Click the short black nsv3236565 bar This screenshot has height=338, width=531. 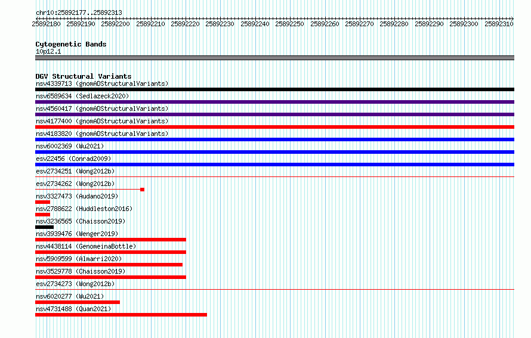(x=44, y=227)
